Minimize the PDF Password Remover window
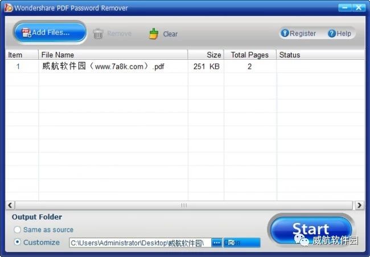The height and width of the screenshot is (257, 370). (345, 7)
